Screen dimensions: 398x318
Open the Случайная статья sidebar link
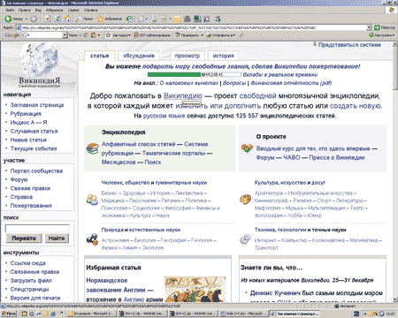click(x=34, y=131)
